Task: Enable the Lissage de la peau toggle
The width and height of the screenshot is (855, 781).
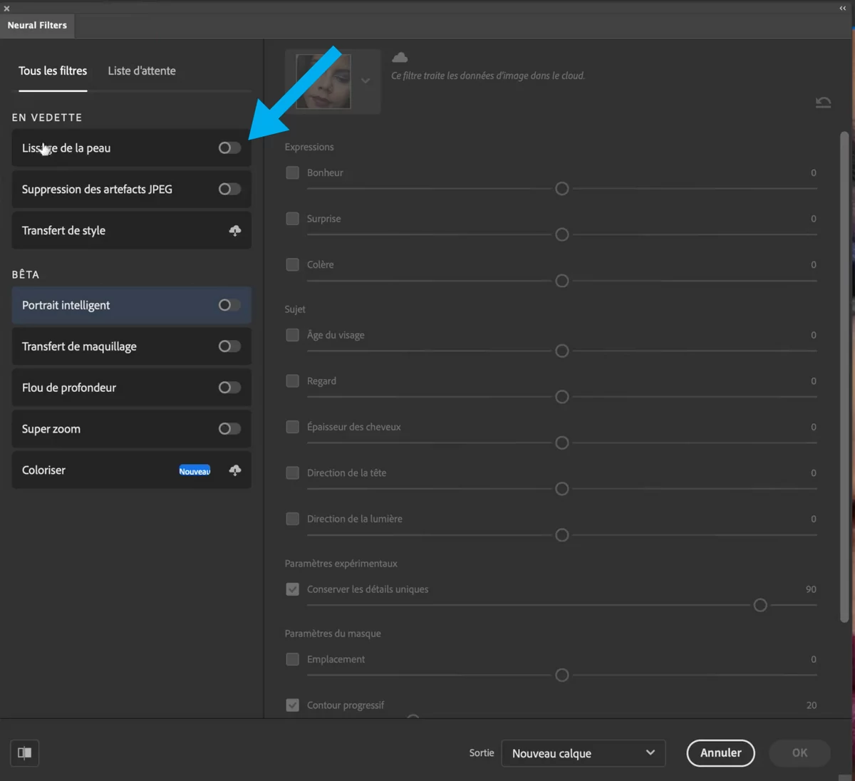Action: [x=229, y=148]
